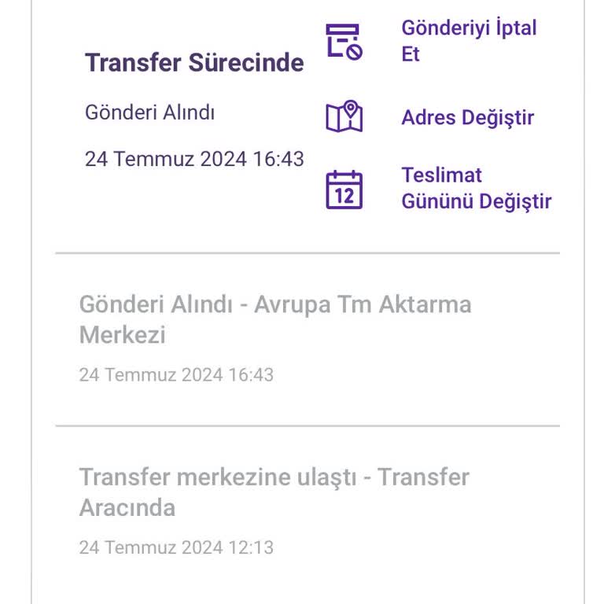The width and height of the screenshot is (604, 604).
Task: Click divider line between the two history entries
Action: [x=307, y=425]
